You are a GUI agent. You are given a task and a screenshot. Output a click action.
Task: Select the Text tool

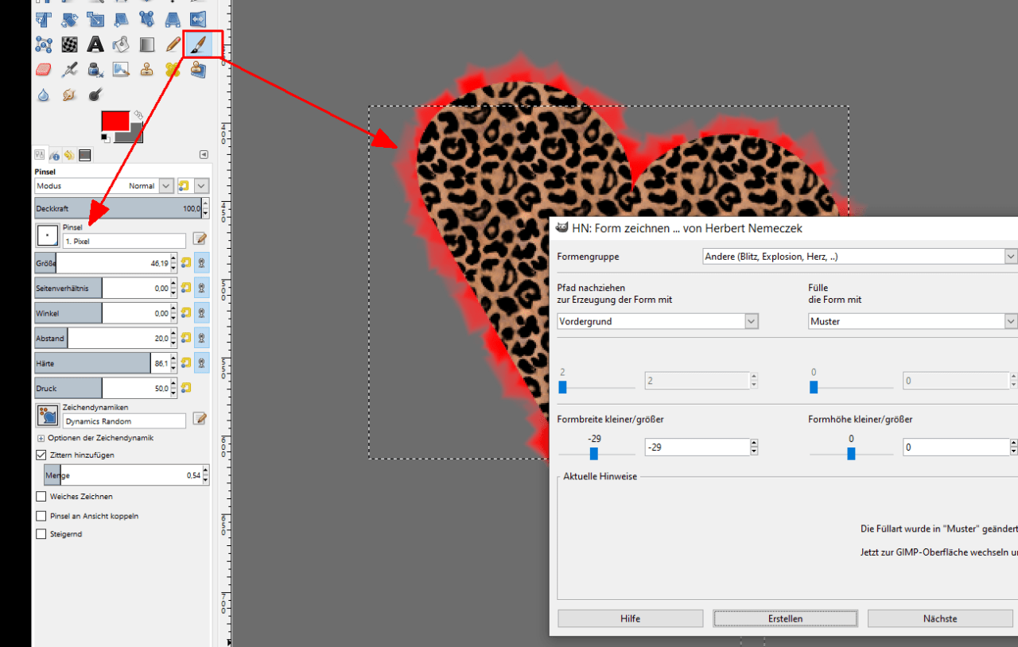point(95,45)
